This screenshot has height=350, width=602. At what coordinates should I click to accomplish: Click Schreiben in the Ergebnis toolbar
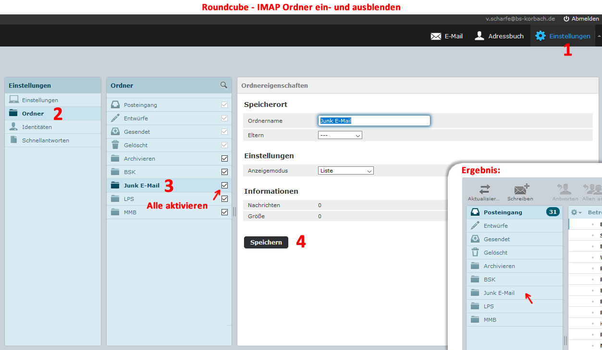point(520,192)
